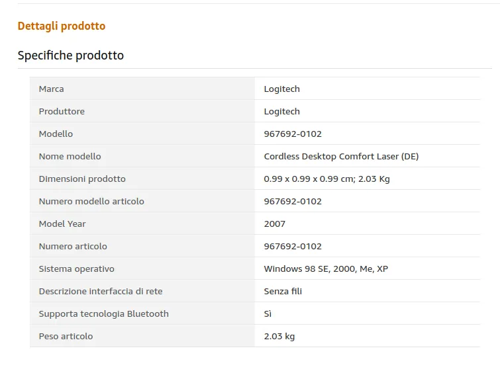
Task: Click the "2.03 kg" value beside Peso articolo
Action: [x=279, y=337]
